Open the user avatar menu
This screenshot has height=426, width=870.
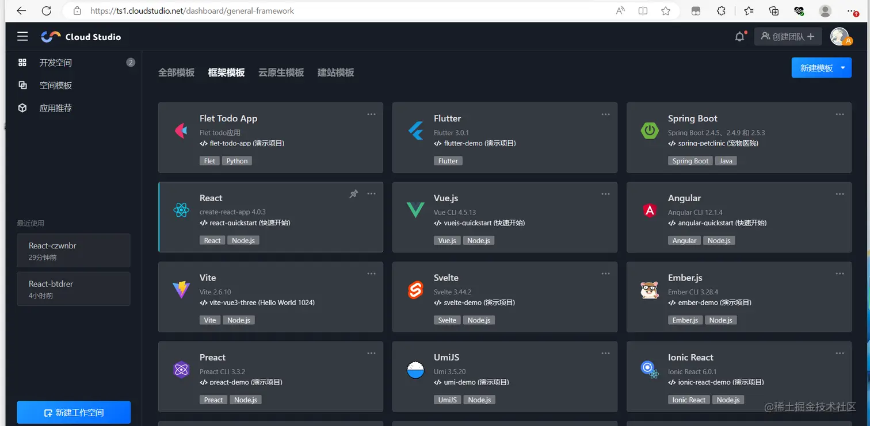pyautogui.click(x=840, y=36)
